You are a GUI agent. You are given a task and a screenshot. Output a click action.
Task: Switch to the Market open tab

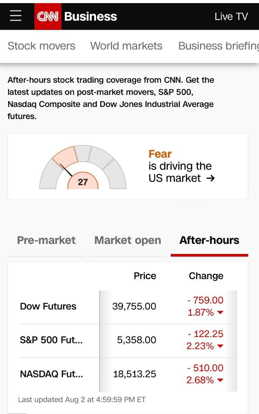click(128, 240)
